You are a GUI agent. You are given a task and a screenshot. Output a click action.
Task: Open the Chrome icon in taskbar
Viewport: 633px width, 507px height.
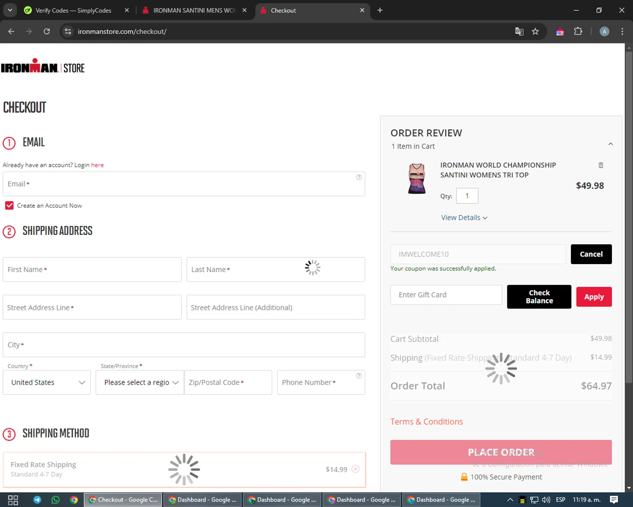74,500
